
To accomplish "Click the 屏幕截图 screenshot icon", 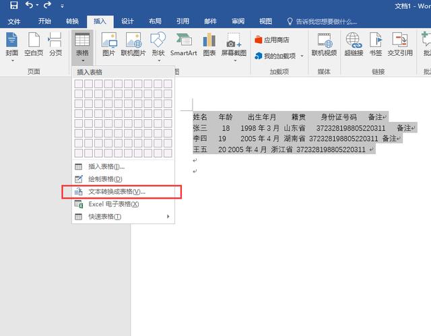I will pyautogui.click(x=234, y=40).
